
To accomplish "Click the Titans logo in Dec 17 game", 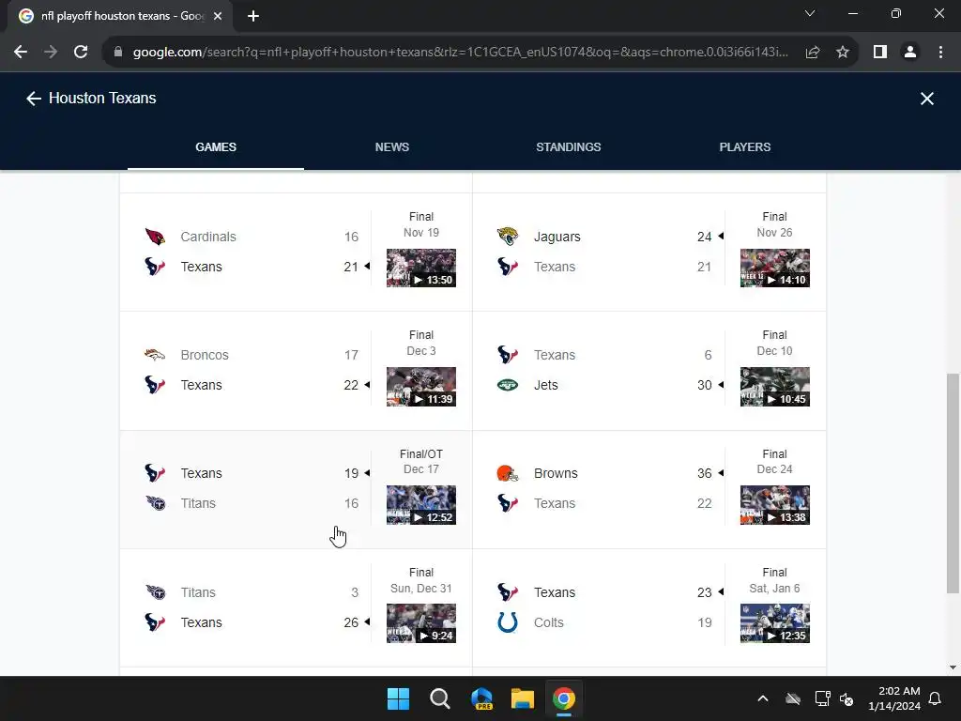I will pyautogui.click(x=156, y=503).
